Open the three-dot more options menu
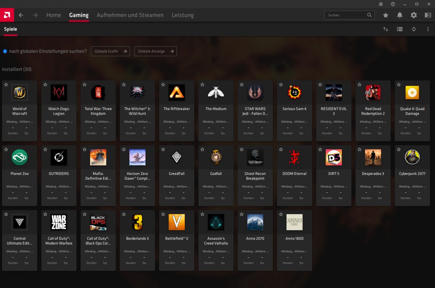The height and width of the screenshot is (288, 435). click(x=428, y=29)
